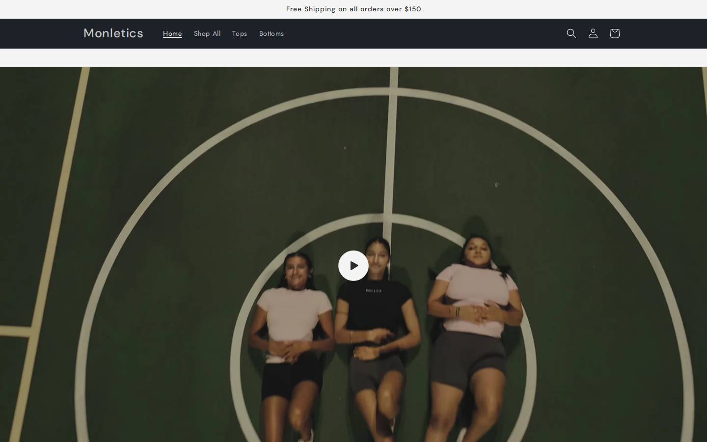The image size is (707, 442).
Task: Go to the Home menu item
Action: [x=172, y=33]
